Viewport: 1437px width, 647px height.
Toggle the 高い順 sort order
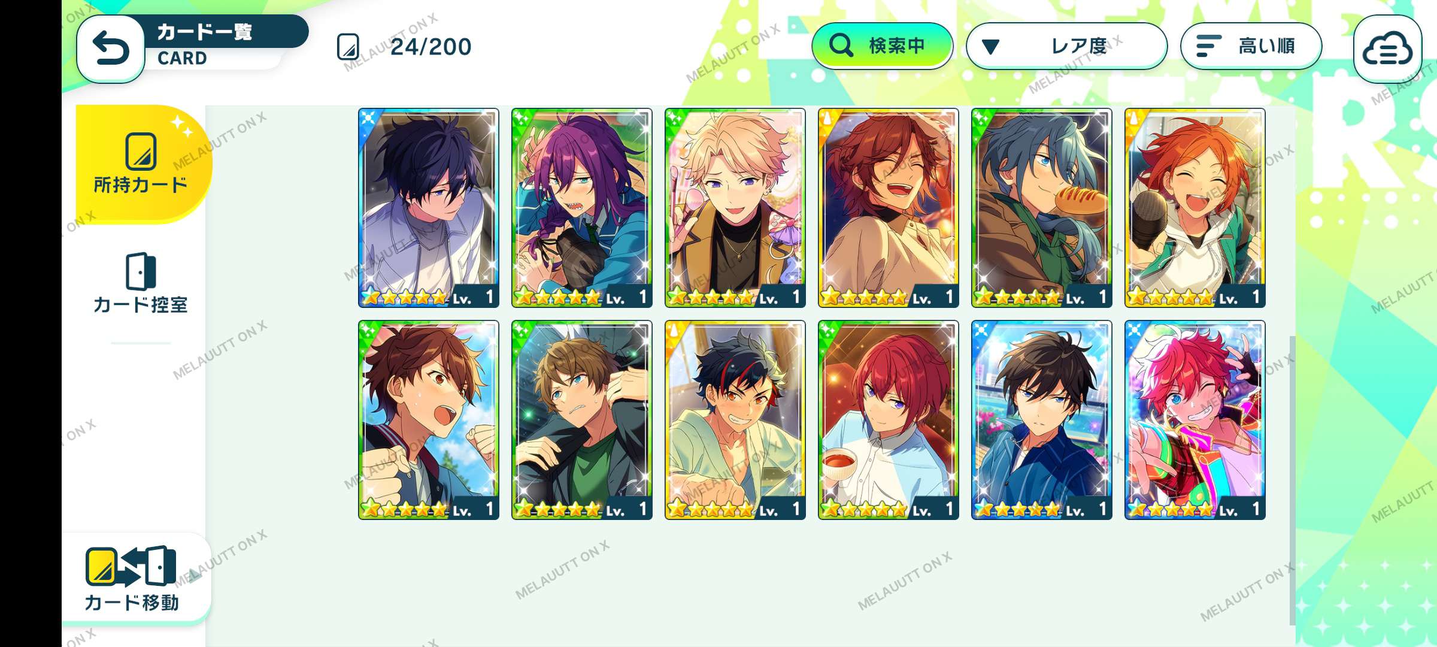[1251, 46]
